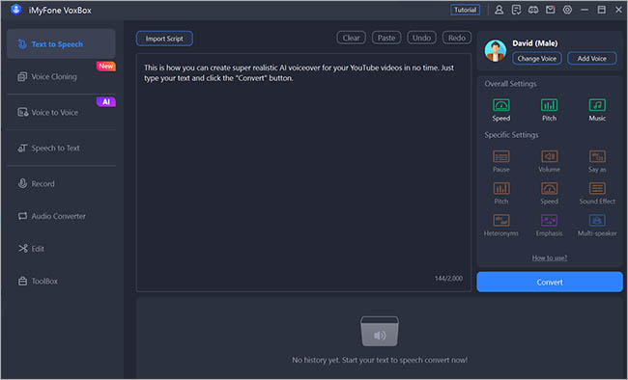Click inside the script text area
The image size is (628, 380).
(303, 173)
